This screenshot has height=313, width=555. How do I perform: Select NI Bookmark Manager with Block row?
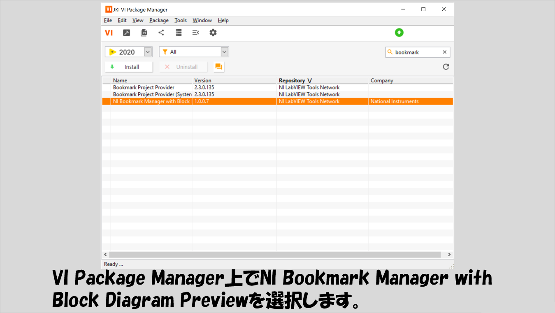[277, 101]
